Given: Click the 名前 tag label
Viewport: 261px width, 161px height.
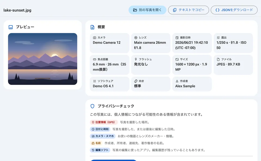Looking at the screenshot, I should 98,143.
